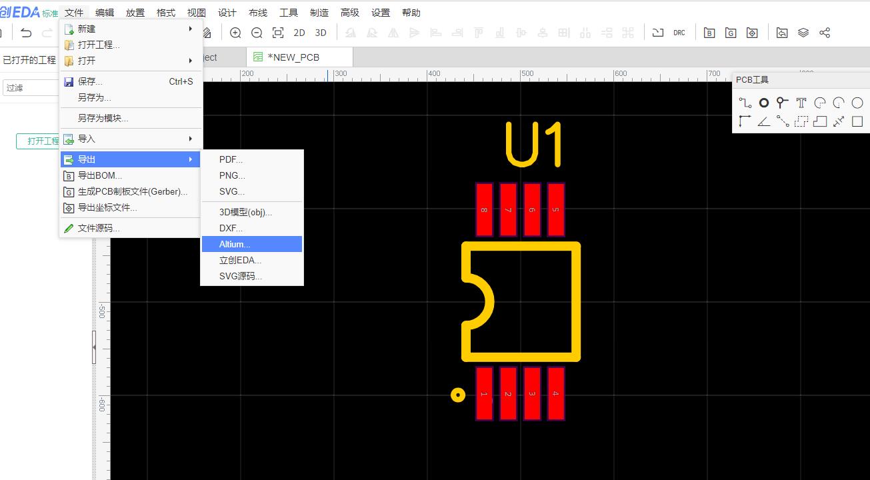Open the 制造 menu
Viewport: 870px width, 480px height.
[319, 13]
